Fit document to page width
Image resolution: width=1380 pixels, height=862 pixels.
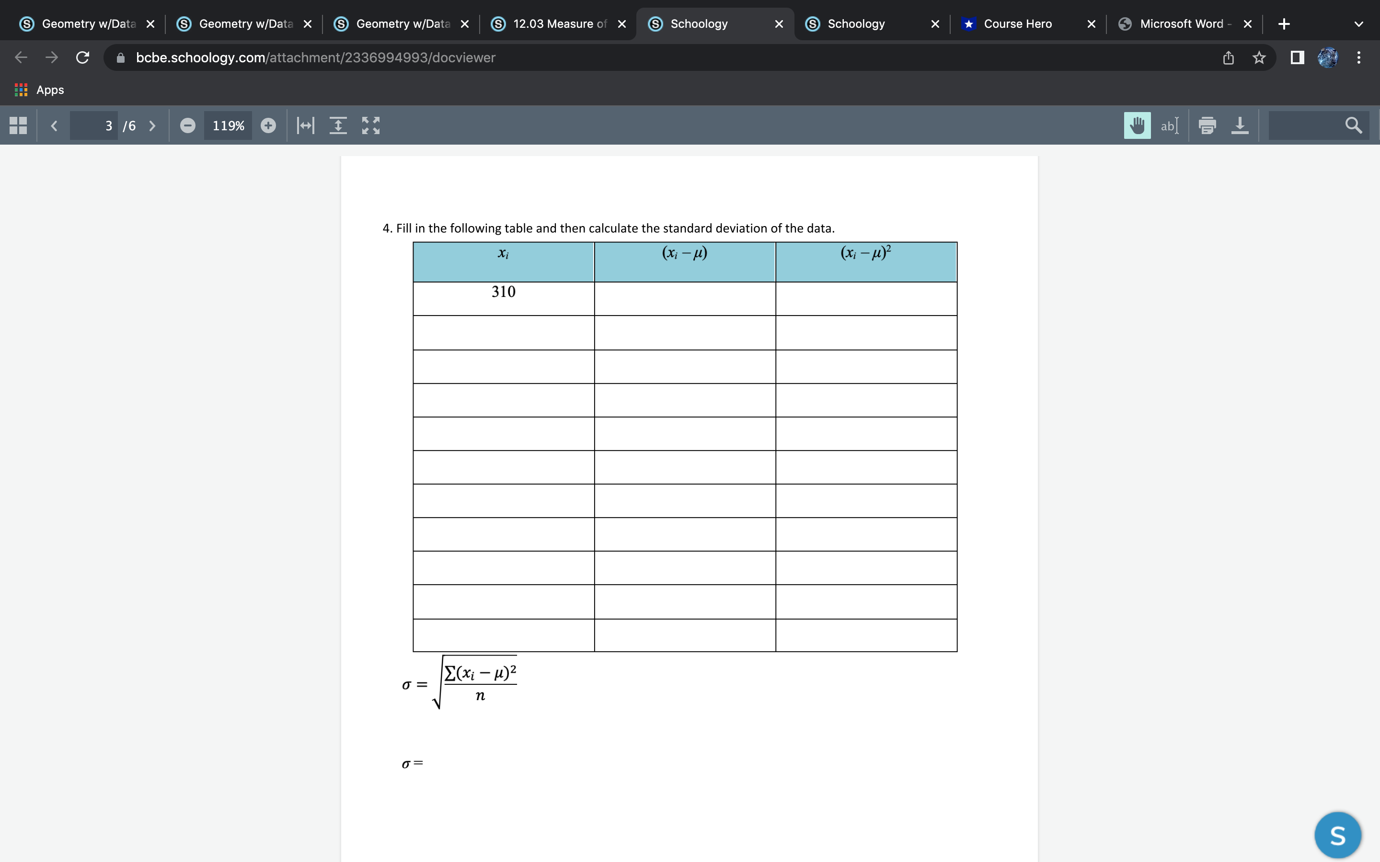(x=306, y=125)
